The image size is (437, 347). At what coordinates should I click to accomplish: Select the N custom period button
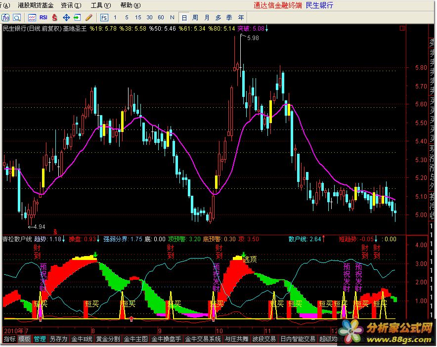[172, 18]
